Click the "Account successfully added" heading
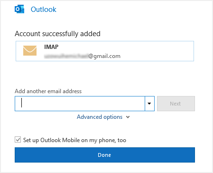 [x=57, y=34]
